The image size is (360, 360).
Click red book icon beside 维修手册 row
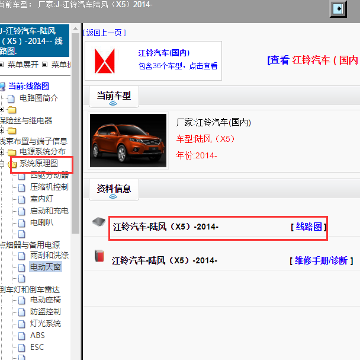(x=99, y=256)
